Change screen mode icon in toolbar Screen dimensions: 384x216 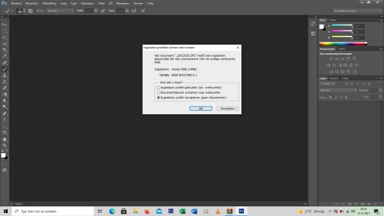(x=5, y=170)
